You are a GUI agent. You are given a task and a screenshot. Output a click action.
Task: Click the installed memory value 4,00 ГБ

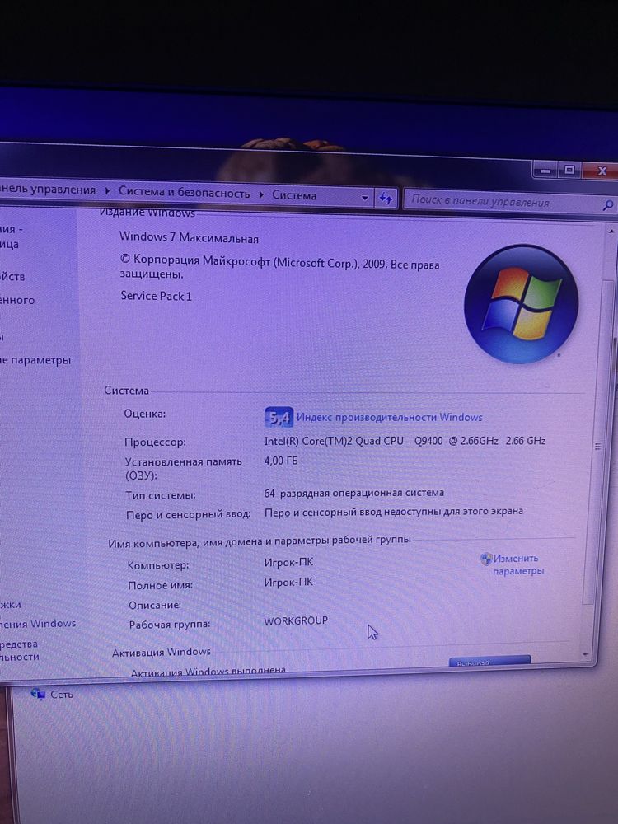(x=281, y=461)
